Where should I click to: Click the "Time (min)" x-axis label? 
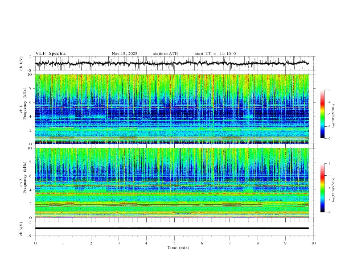[x=178, y=248]
